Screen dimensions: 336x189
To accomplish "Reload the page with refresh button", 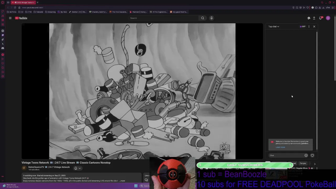I will [x=15, y=8].
